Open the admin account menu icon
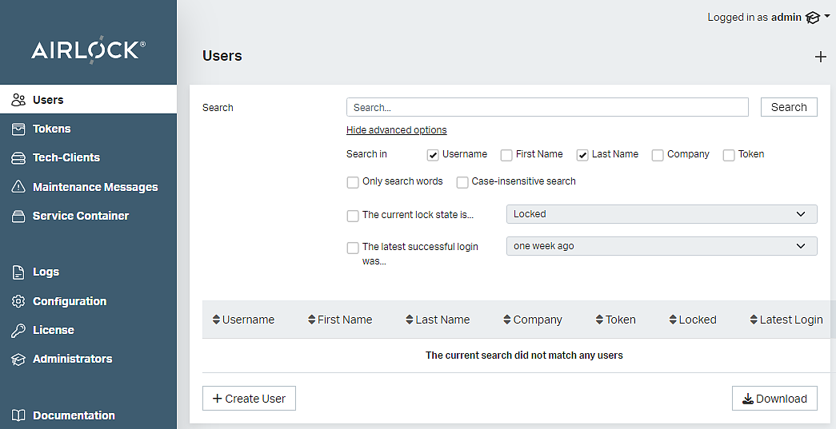 click(x=813, y=18)
